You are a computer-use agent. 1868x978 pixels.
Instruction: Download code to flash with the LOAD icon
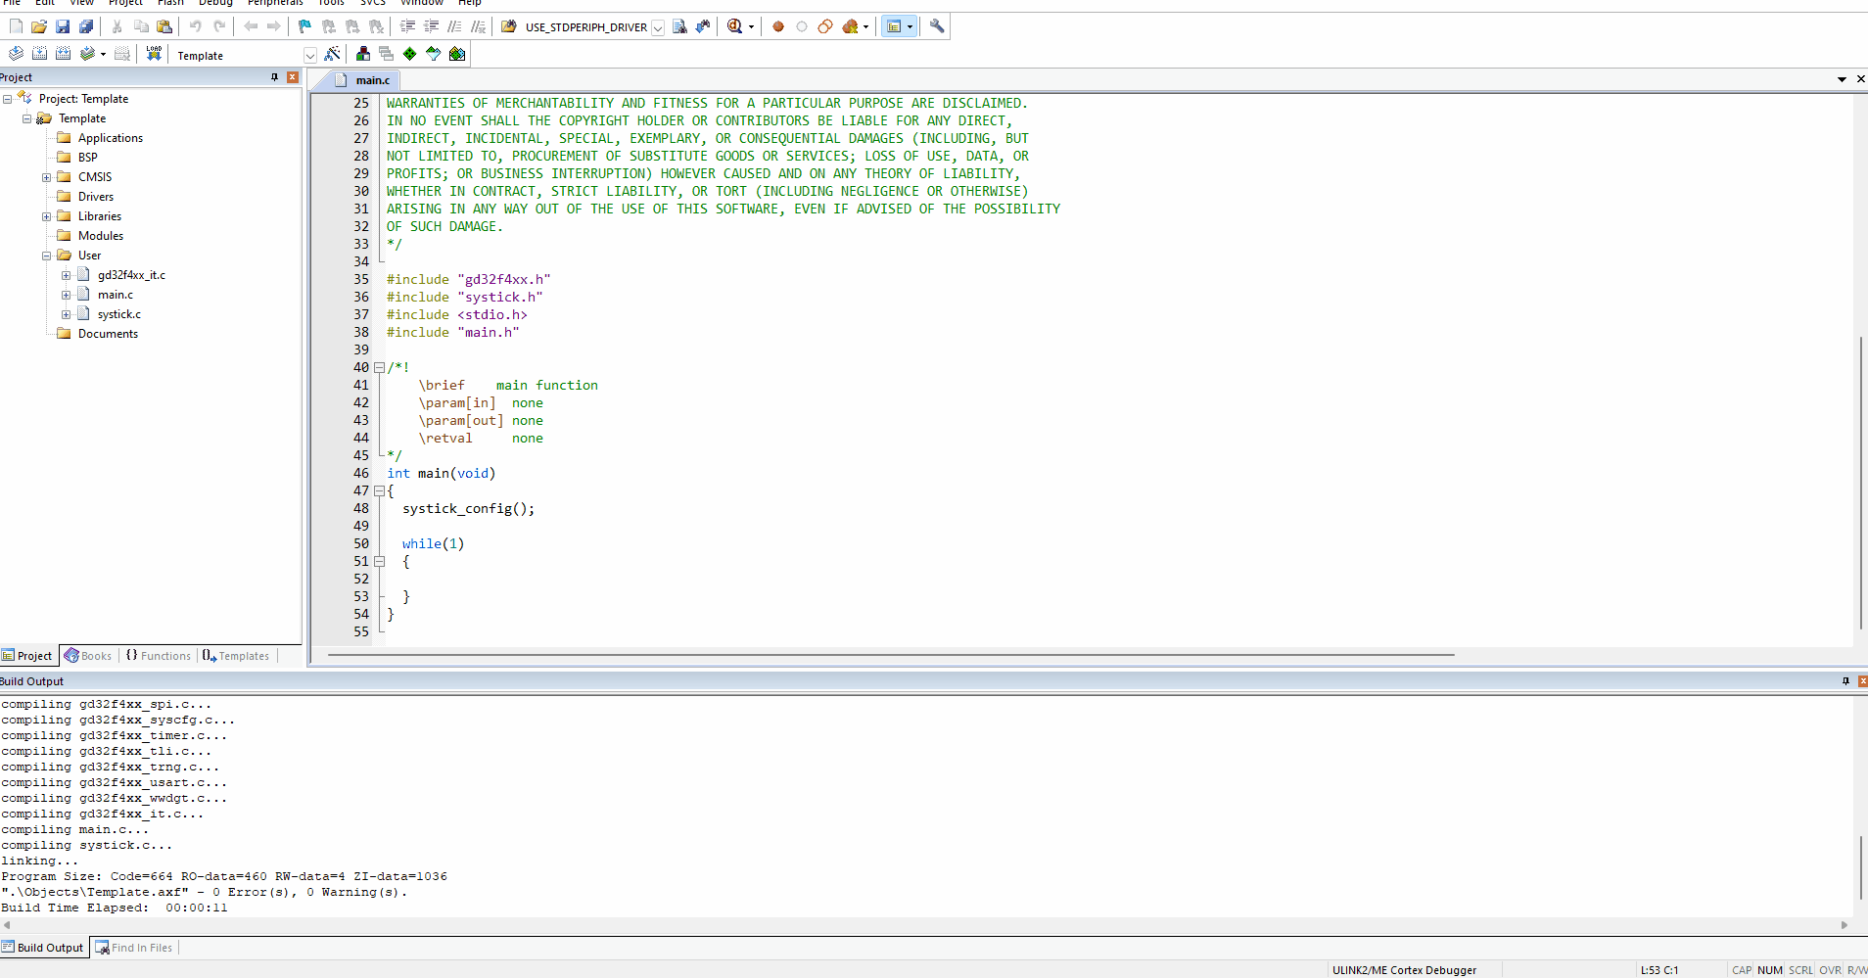(154, 54)
